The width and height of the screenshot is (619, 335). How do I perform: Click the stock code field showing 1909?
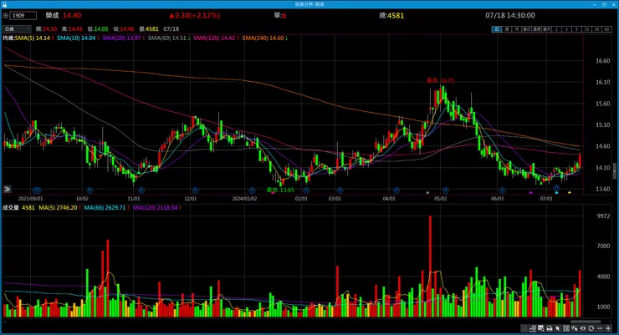pos(23,15)
